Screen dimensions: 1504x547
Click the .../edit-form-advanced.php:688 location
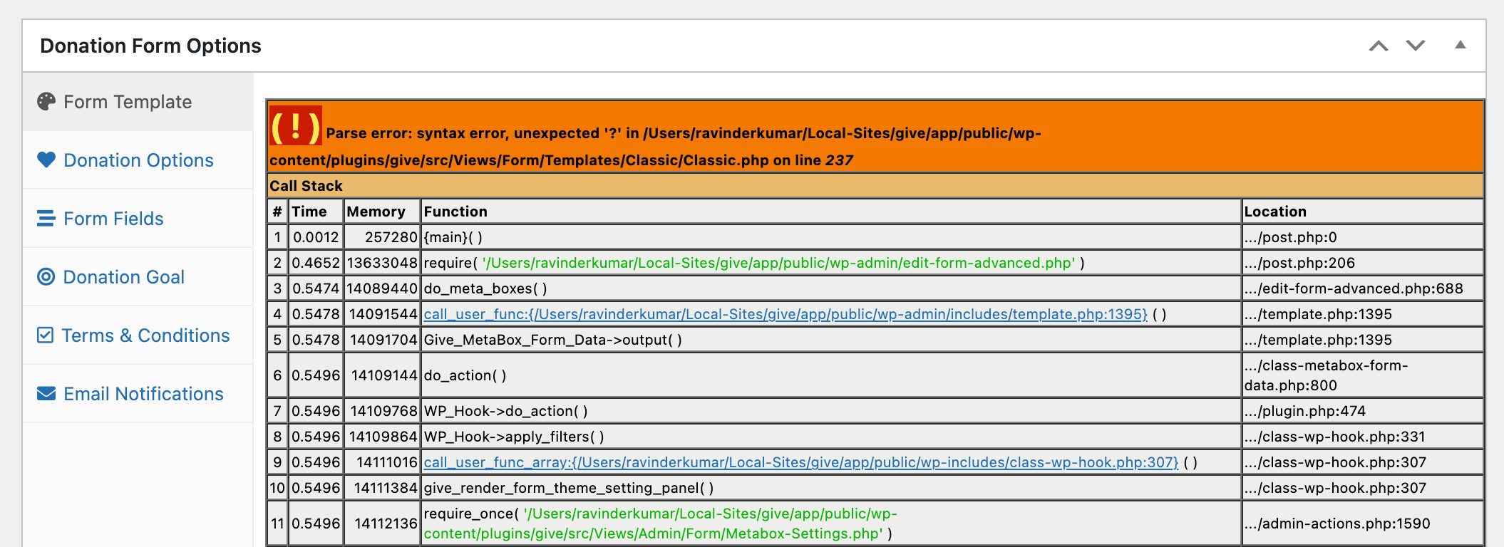pyautogui.click(x=1363, y=288)
